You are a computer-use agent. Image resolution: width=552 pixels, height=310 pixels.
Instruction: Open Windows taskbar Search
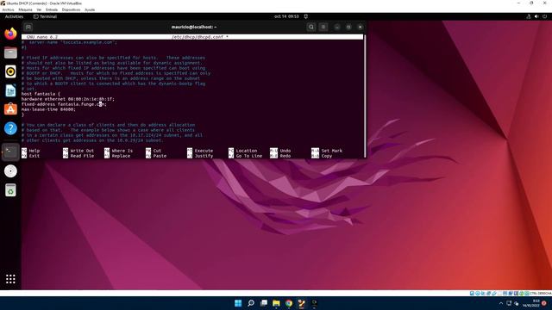251,303
